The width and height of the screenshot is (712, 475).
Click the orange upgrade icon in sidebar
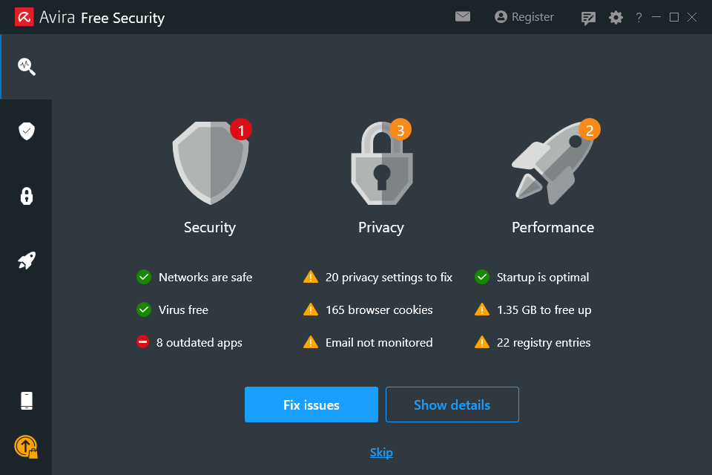26,446
